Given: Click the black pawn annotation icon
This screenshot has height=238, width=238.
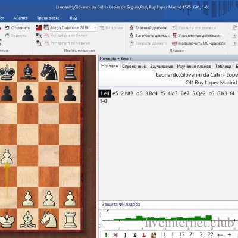Looking at the screenshot, I should coord(134,235).
